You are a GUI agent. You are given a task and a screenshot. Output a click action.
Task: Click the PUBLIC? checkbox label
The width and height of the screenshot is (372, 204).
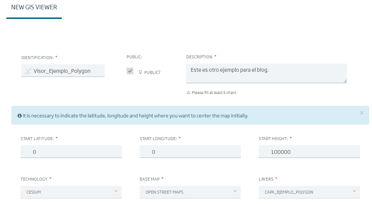click(152, 72)
